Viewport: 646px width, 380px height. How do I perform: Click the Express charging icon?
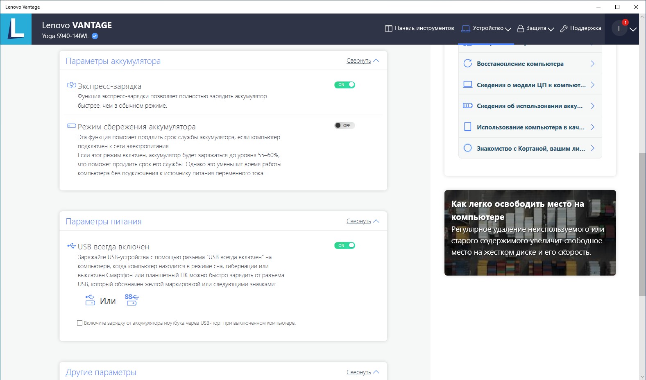[72, 85]
